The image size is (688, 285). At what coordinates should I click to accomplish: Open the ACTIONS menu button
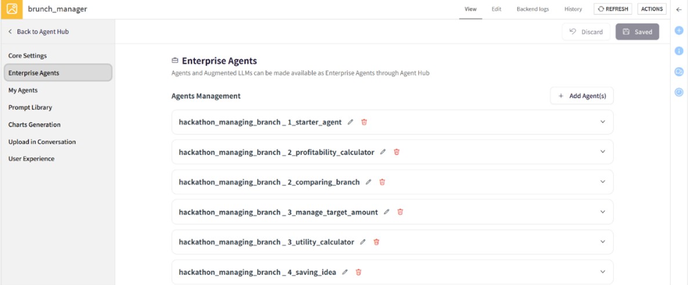coord(651,9)
